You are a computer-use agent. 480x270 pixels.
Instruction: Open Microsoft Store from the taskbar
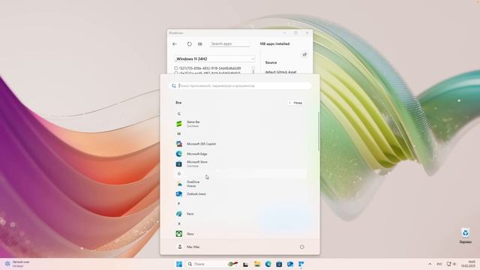point(279,264)
